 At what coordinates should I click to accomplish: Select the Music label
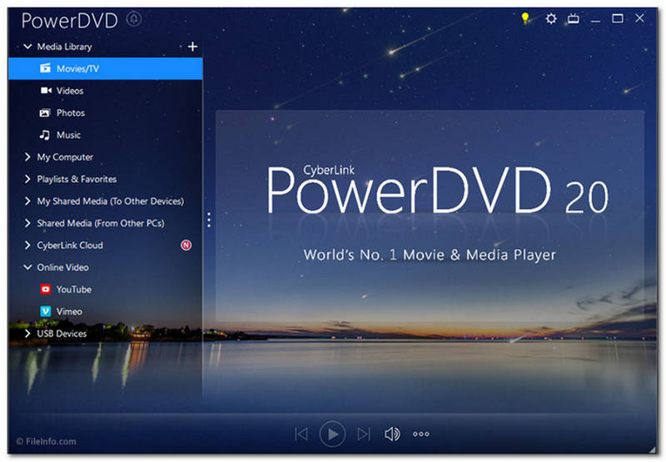(68, 135)
